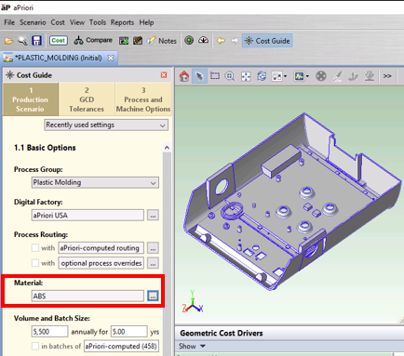Save the scenario with the floppy disk icon
Image resolution: width=404 pixels, height=356 pixels.
pyautogui.click(x=36, y=41)
